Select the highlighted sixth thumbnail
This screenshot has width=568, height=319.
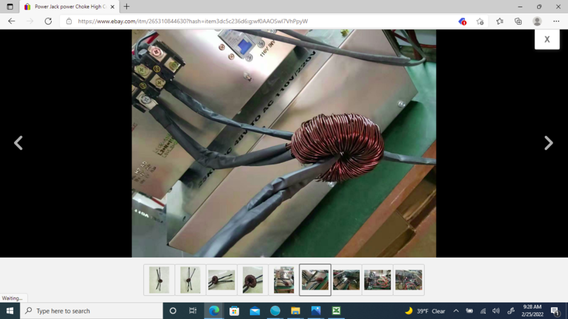point(315,280)
